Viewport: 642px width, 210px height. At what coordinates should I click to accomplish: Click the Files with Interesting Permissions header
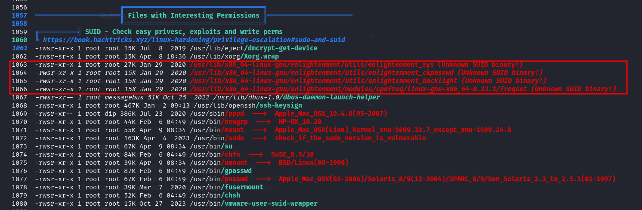194,15
